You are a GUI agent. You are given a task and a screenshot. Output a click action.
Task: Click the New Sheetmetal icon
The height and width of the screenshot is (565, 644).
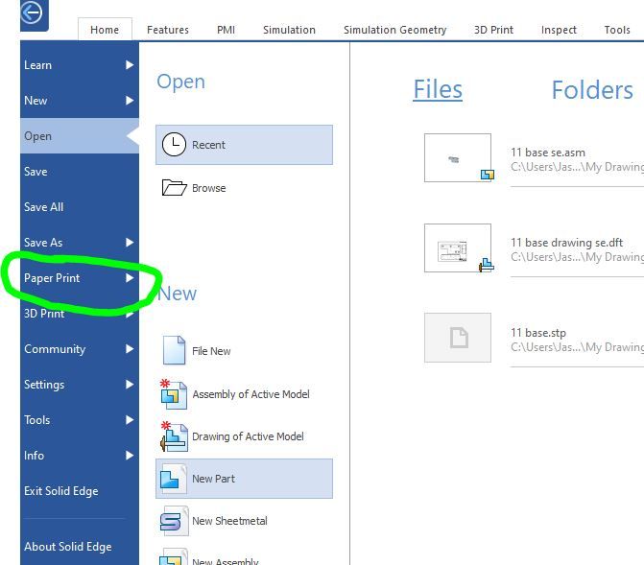pyautogui.click(x=174, y=521)
